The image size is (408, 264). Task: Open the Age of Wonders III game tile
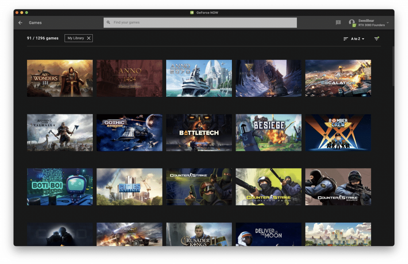tap(60, 78)
